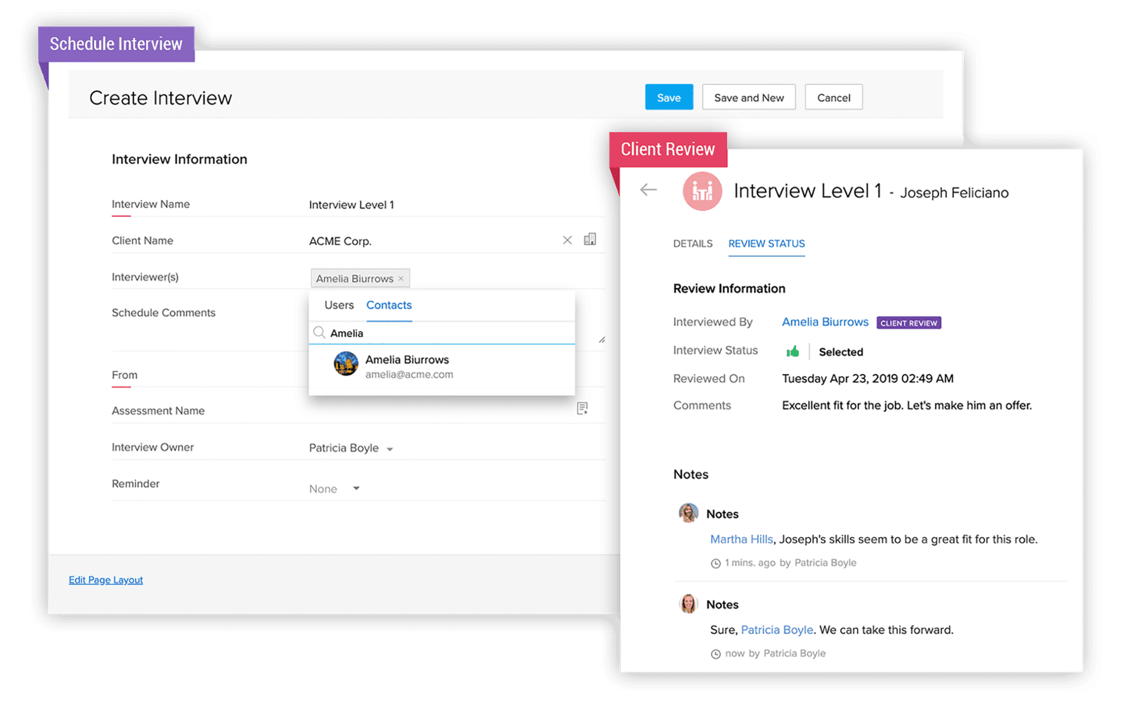
Task: Click the green thumbs-up status icon
Action: tap(792, 351)
